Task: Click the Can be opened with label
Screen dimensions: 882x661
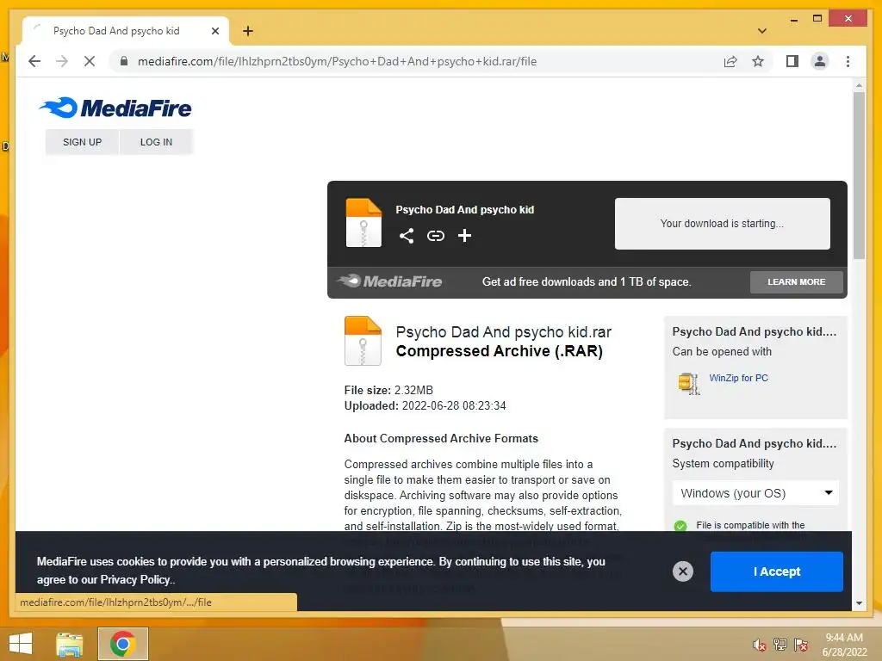Action: [722, 352]
